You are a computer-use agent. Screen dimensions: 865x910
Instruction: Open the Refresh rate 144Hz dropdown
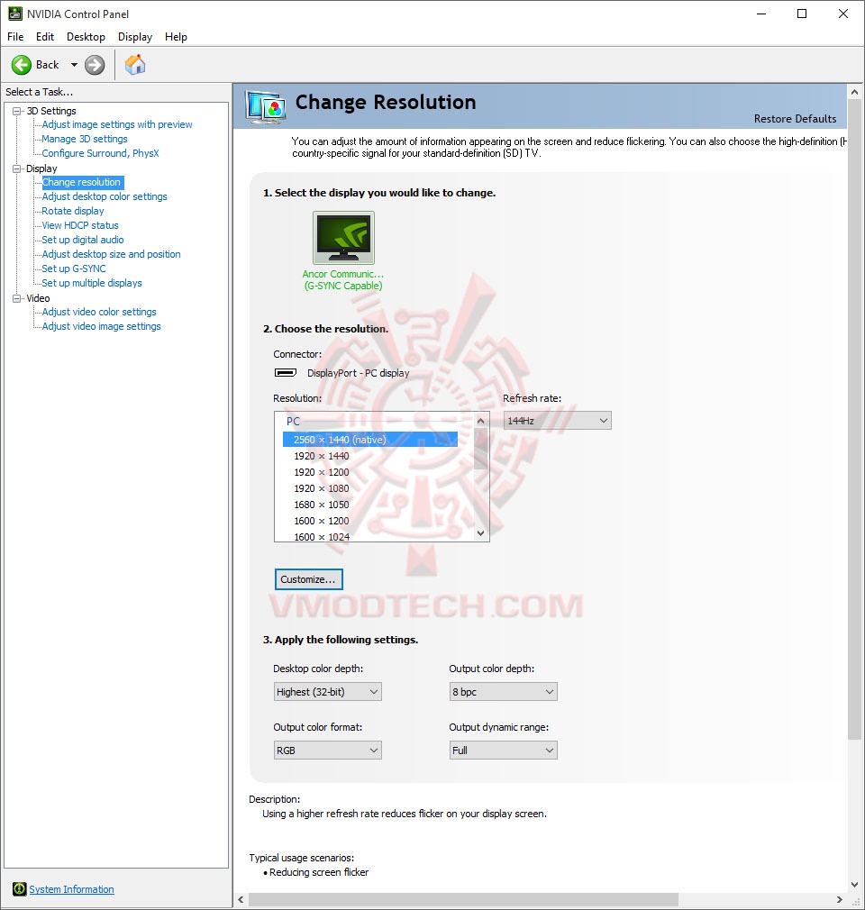[558, 421]
